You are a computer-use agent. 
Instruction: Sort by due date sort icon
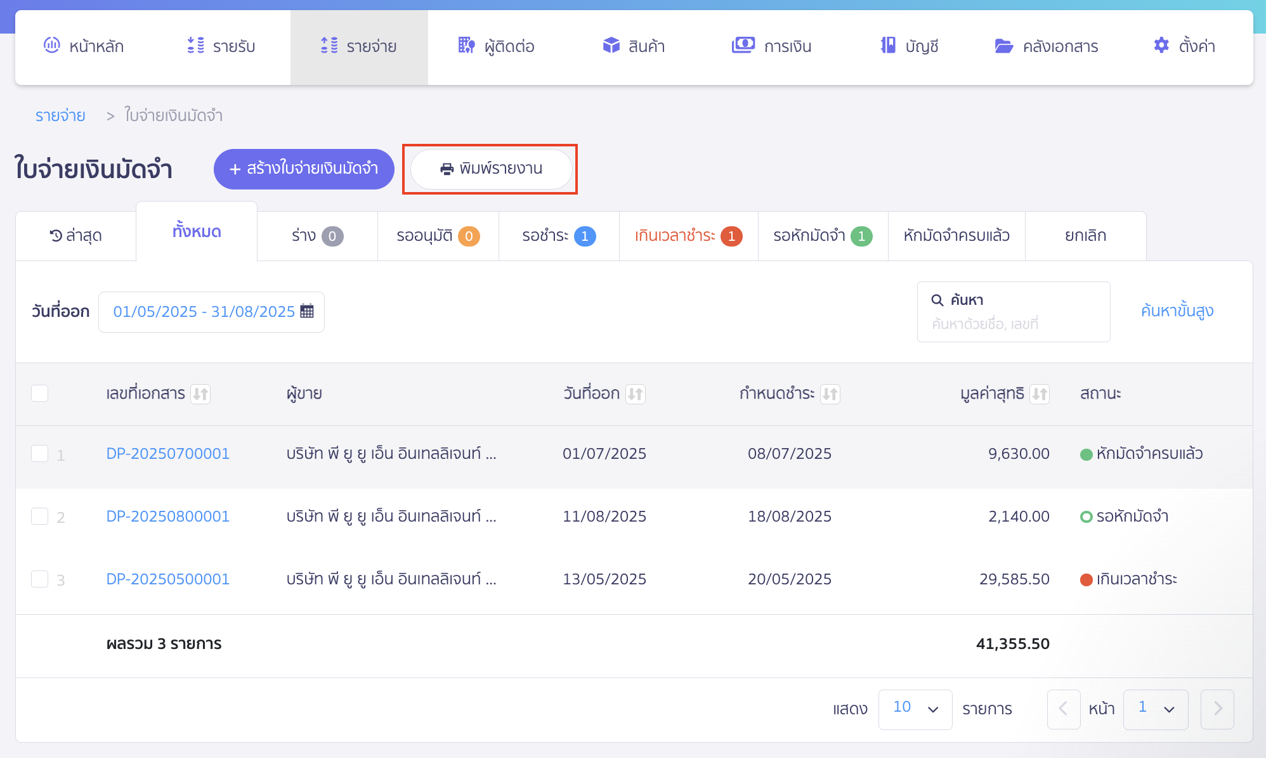(x=830, y=394)
